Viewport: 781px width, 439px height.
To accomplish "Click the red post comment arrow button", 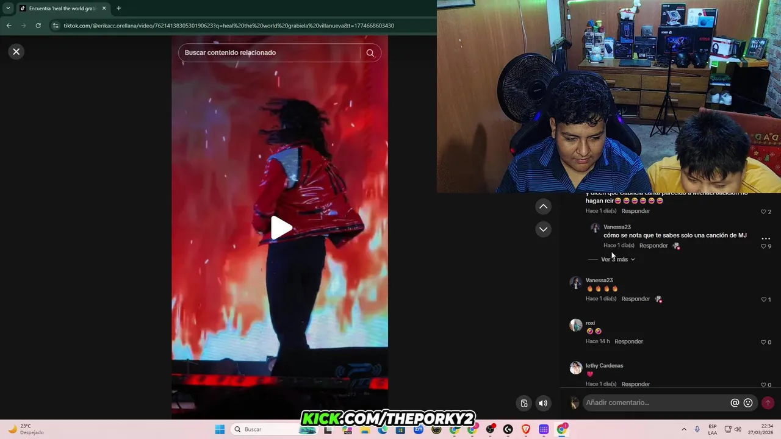I will click(x=768, y=403).
